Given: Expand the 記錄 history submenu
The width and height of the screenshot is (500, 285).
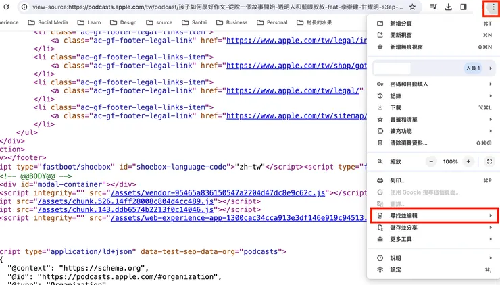Looking at the screenshot, I should tap(434, 96).
